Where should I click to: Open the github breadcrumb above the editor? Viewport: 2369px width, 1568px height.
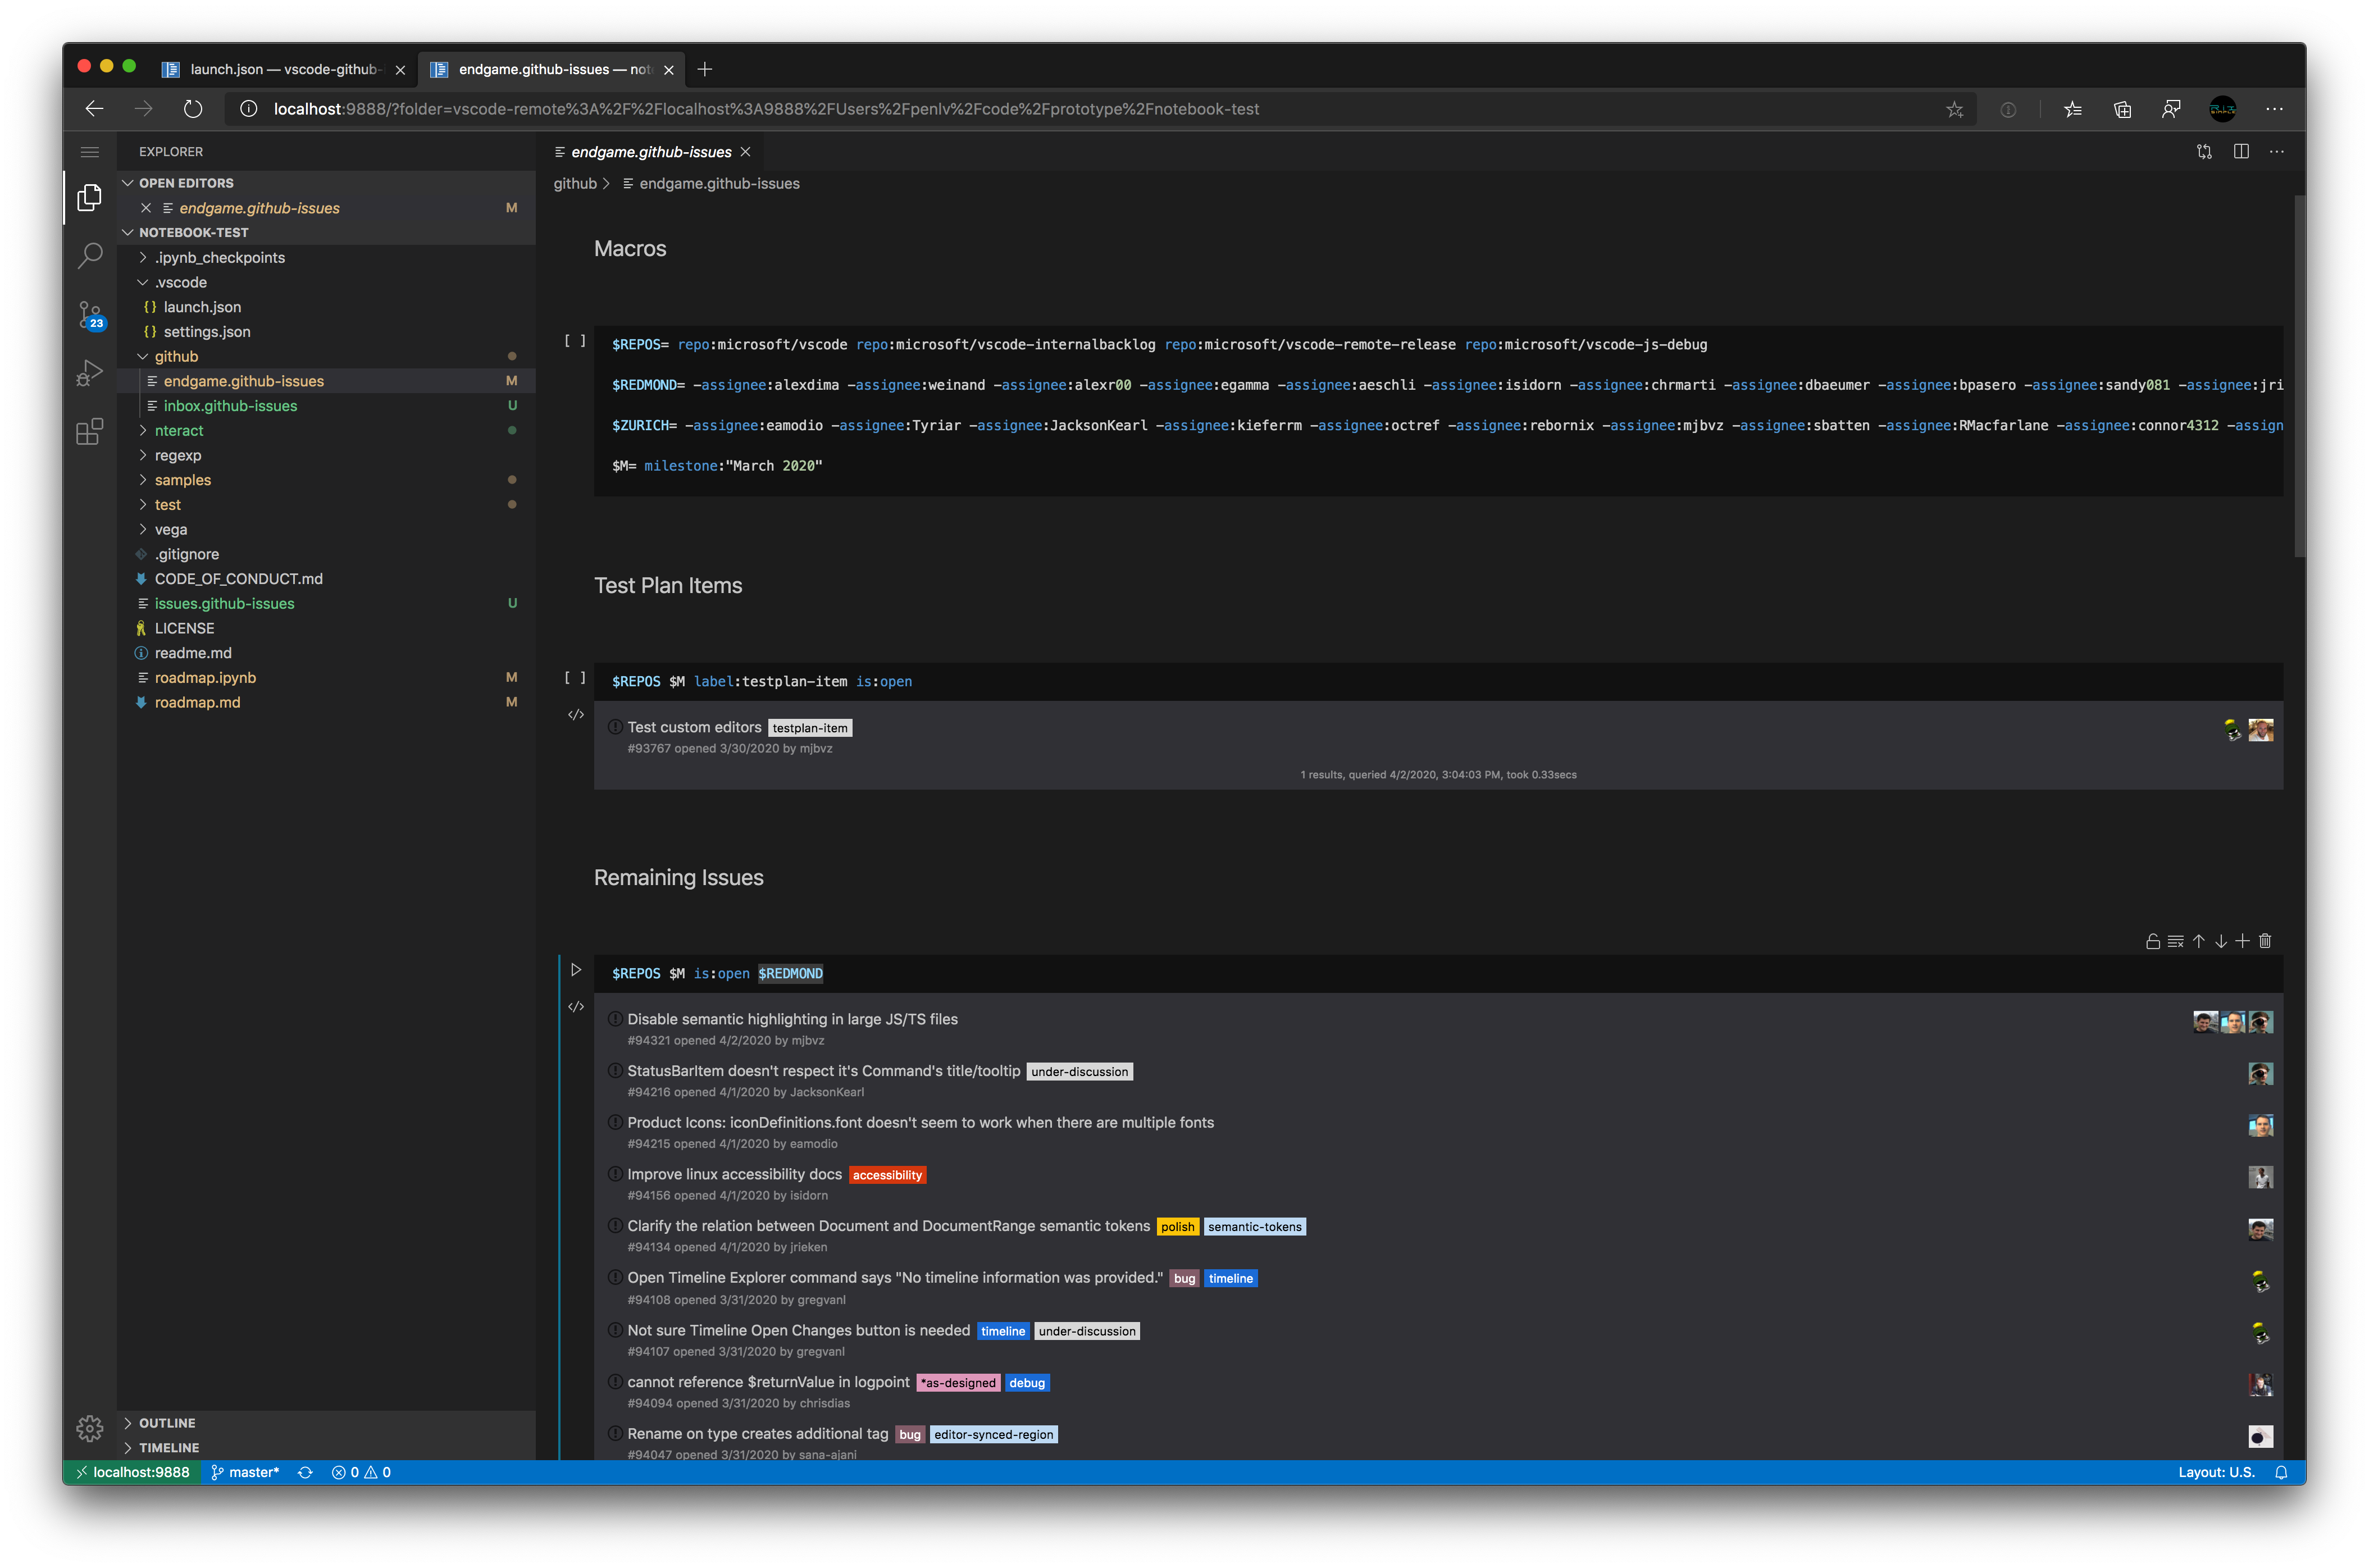(x=576, y=183)
